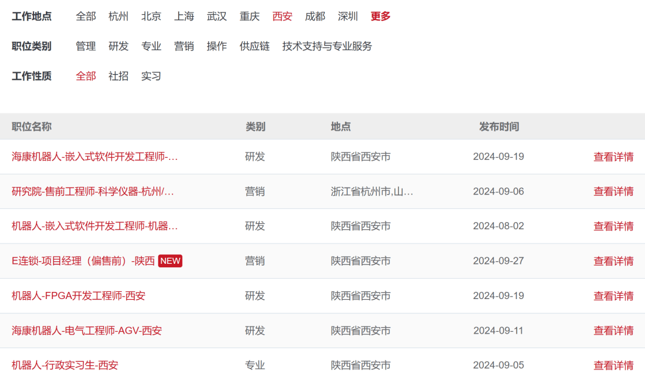Viewport: 645px width, 382px height.
Task: Click the 研发 cell in 电气工程师-AGV row
Action: click(x=255, y=331)
